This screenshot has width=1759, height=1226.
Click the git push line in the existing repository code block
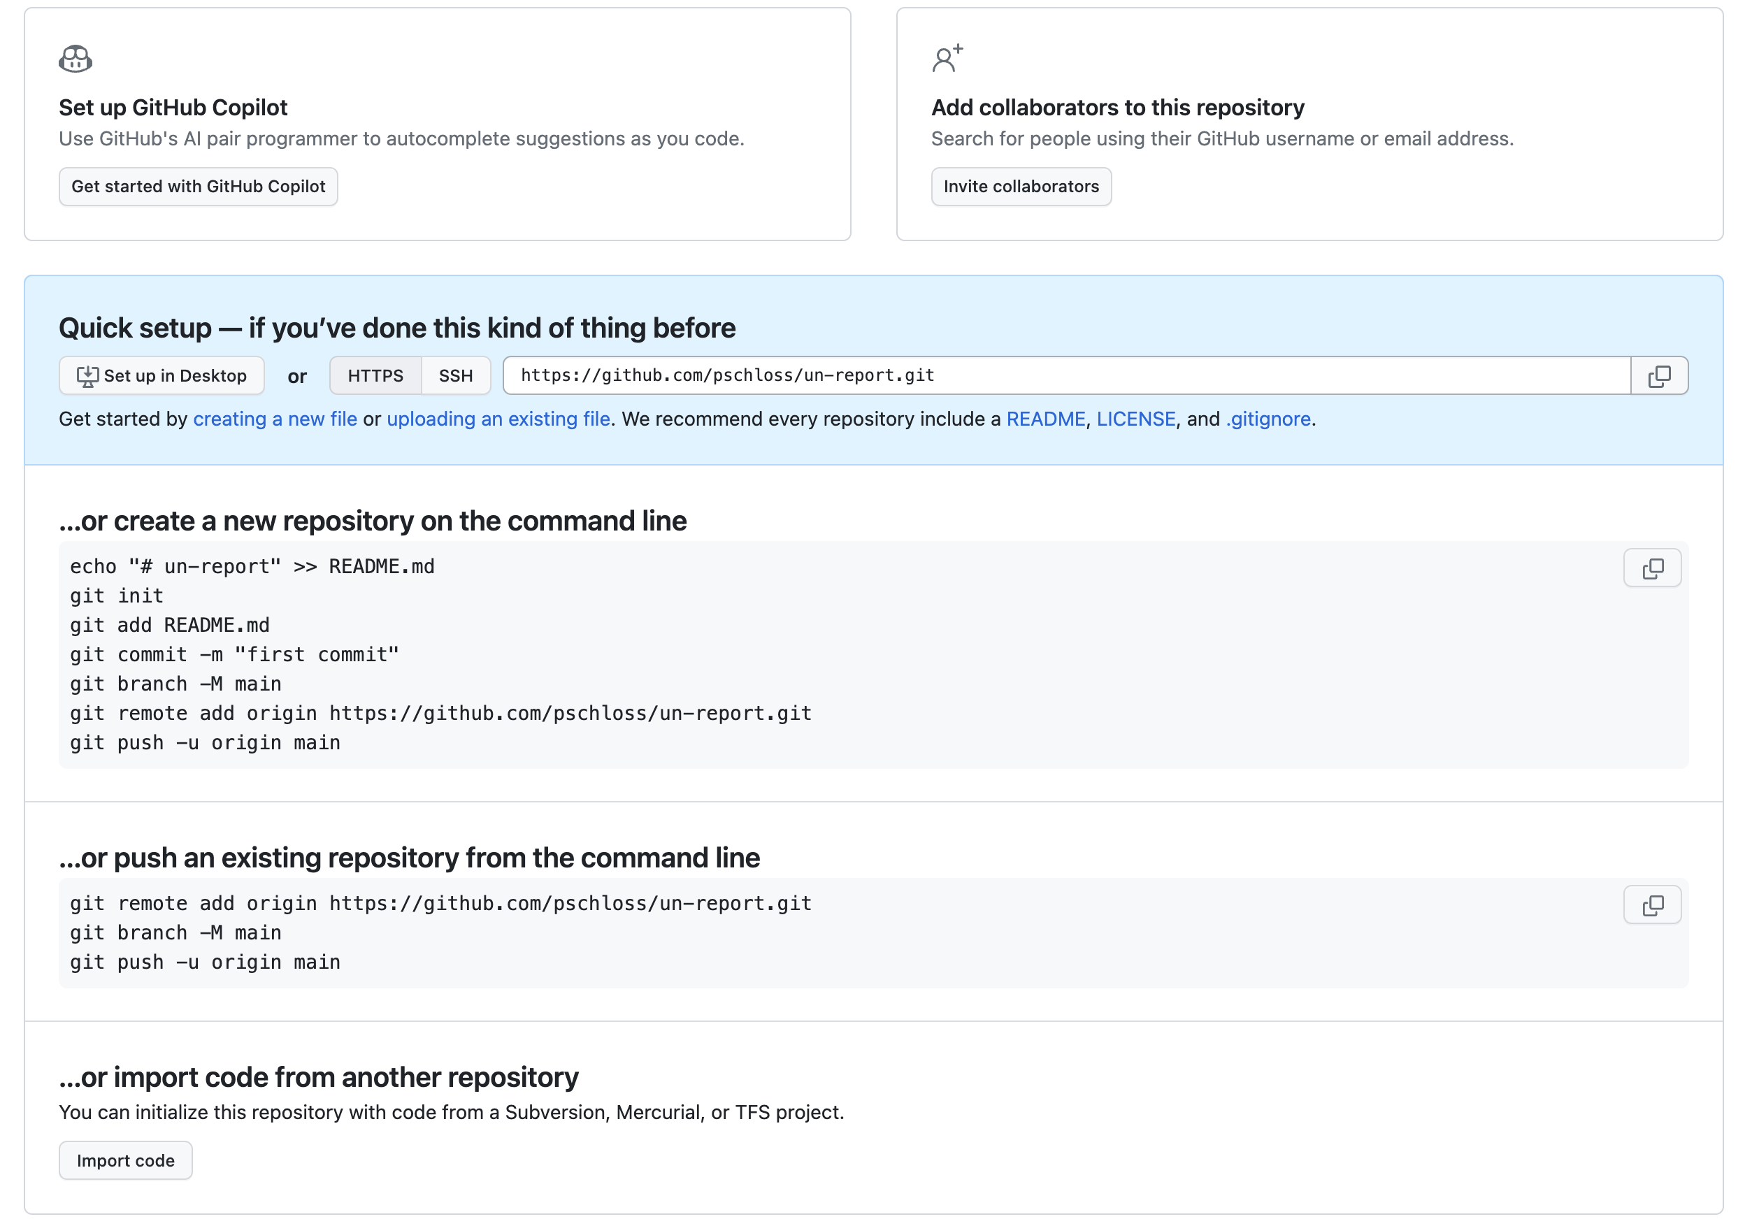[206, 962]
